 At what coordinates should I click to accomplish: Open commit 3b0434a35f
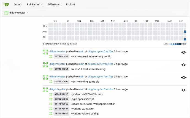(x=61, y=69)
